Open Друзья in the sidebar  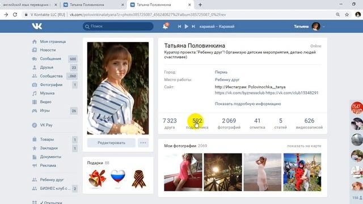tap(47, 67)
